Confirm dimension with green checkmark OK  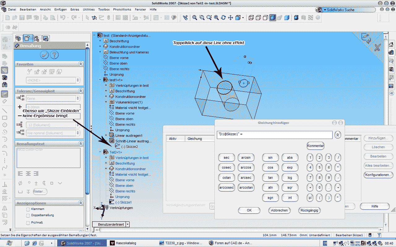tap(45, 55)
